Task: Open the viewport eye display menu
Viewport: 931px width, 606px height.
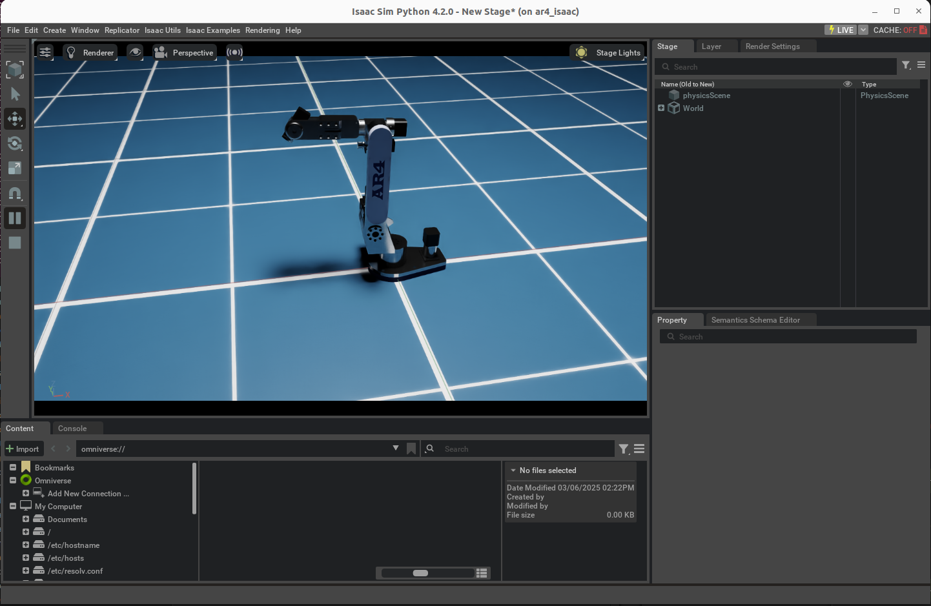Action: pos(135,52)
